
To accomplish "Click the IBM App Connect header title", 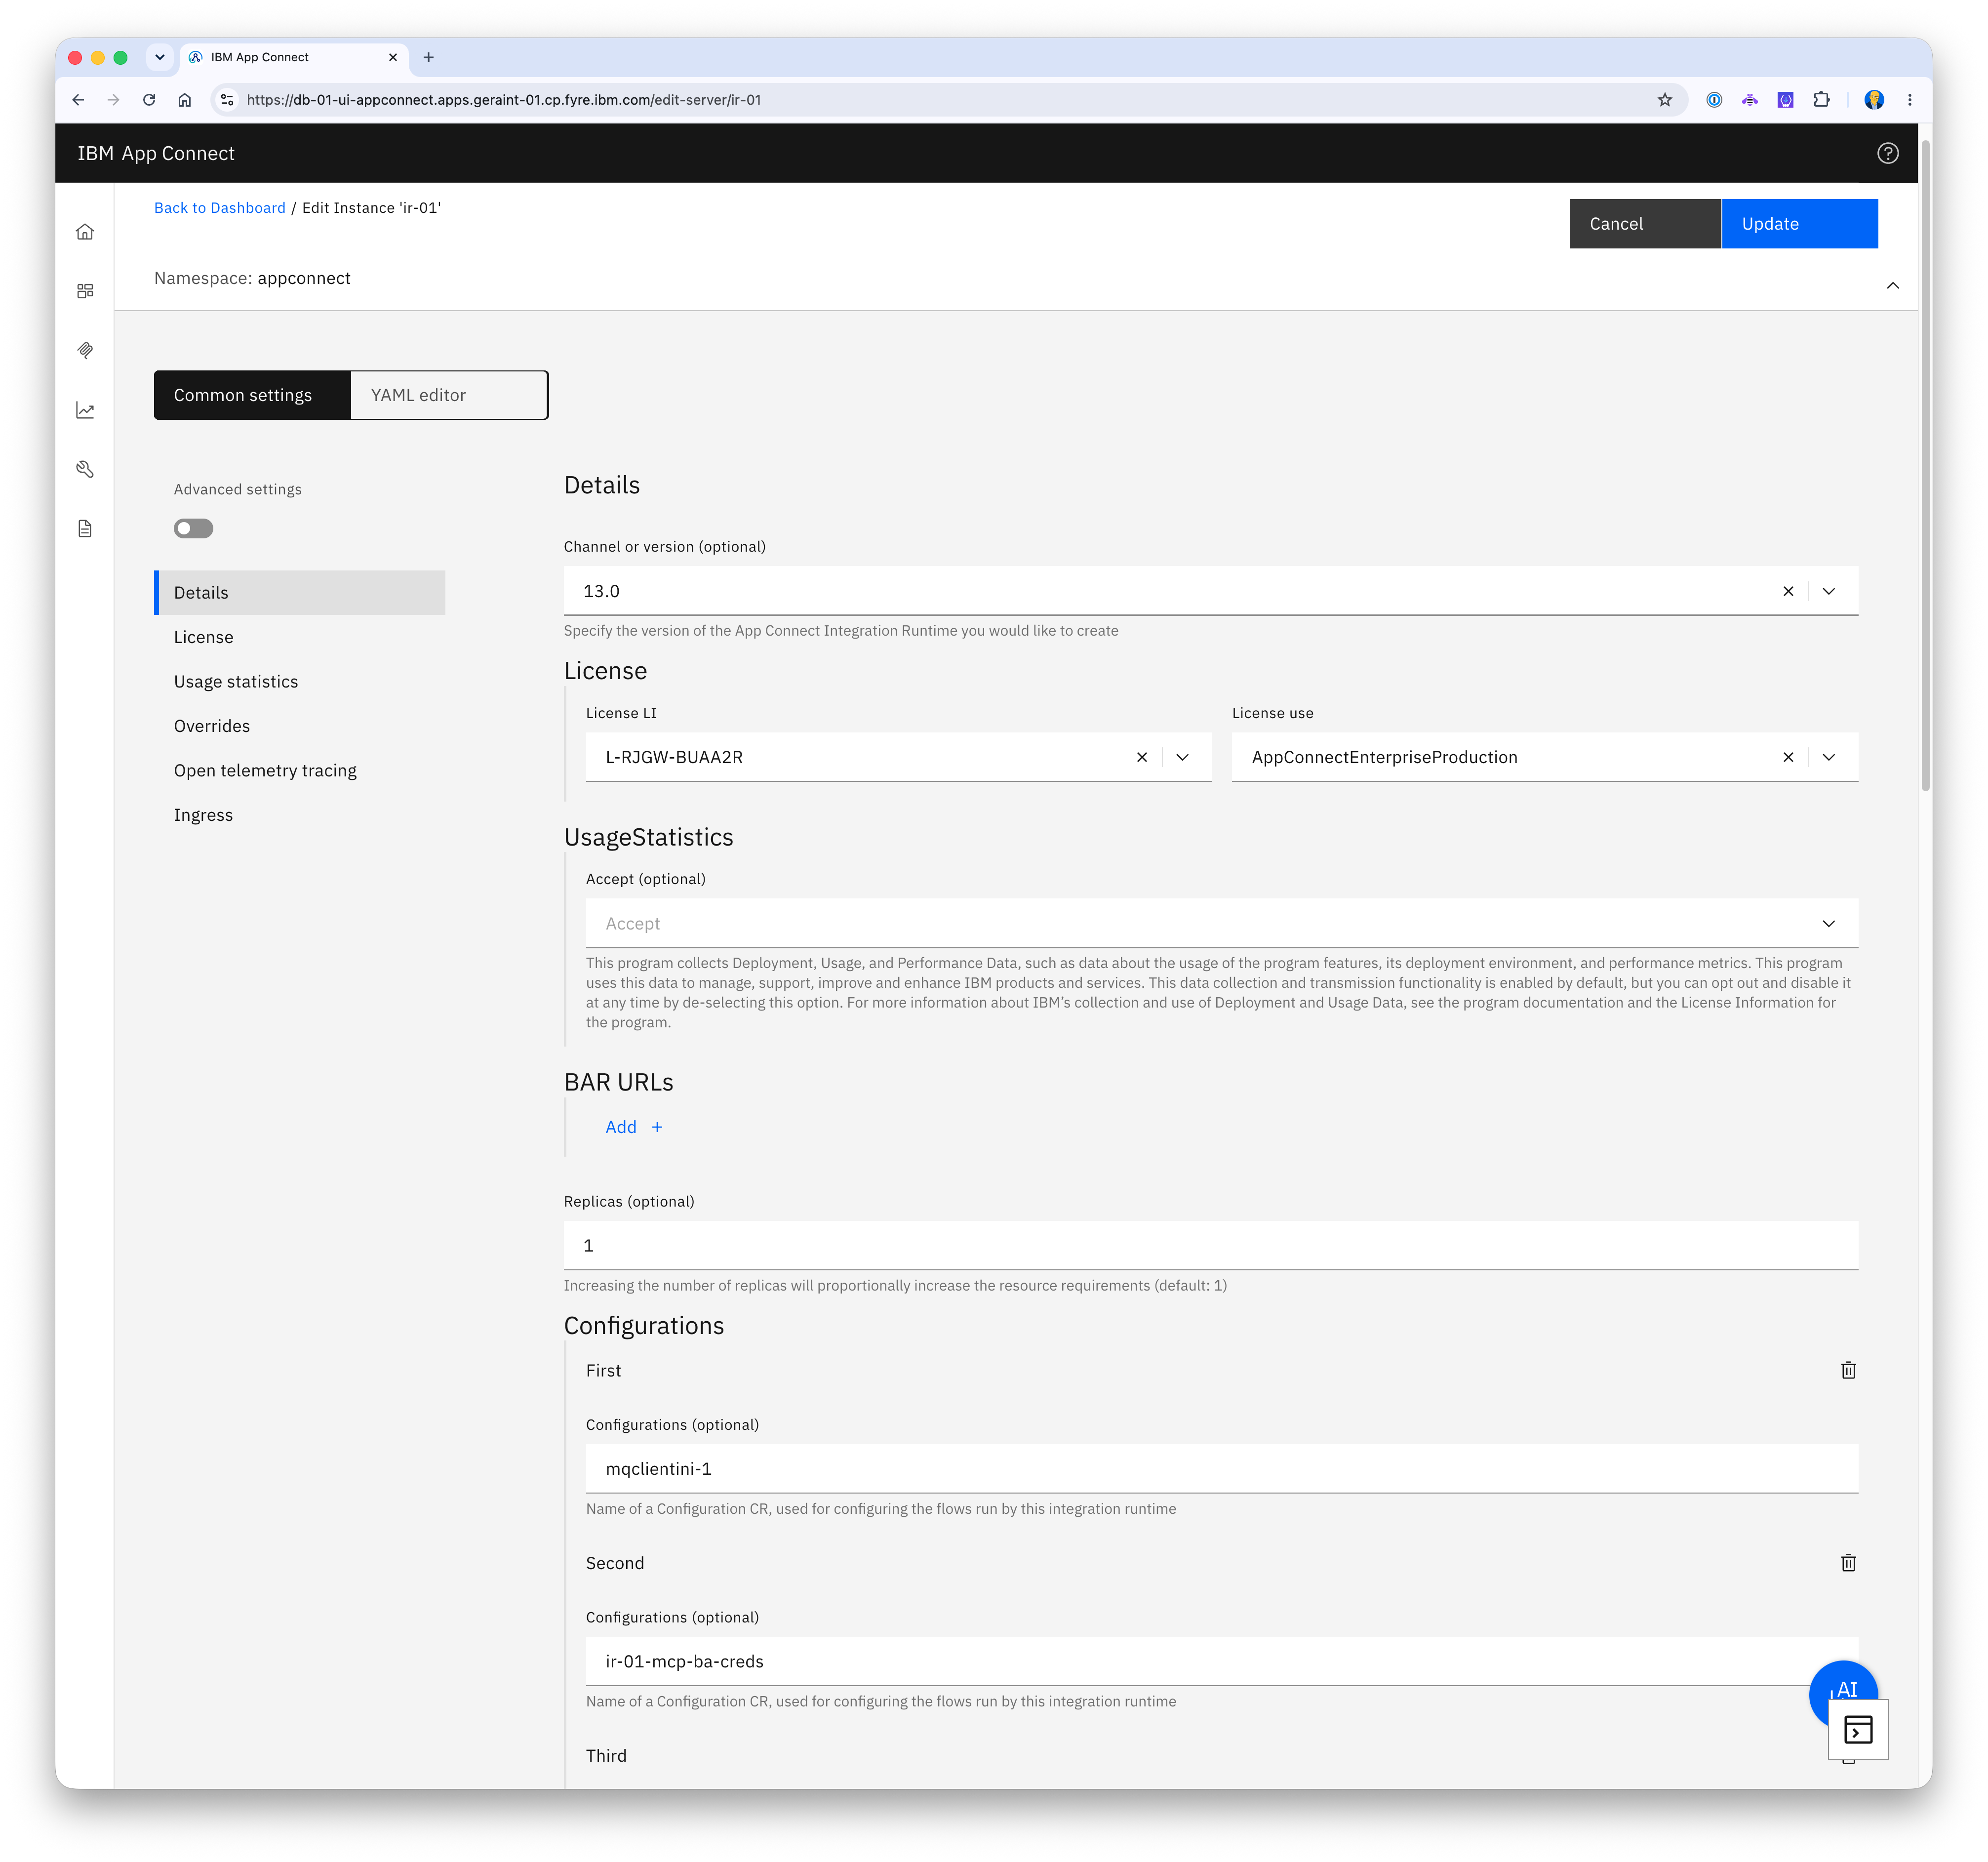I will pyautogui.click(x=156, y=153).
